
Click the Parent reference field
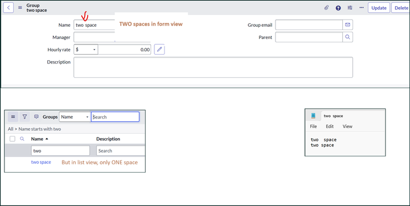309,37
